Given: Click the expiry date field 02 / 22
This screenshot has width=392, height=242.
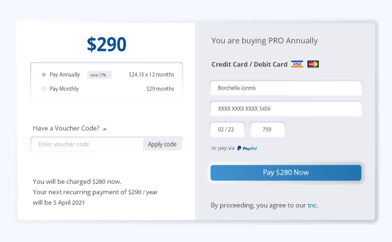Looking at the screenshot, I should 227,130.
